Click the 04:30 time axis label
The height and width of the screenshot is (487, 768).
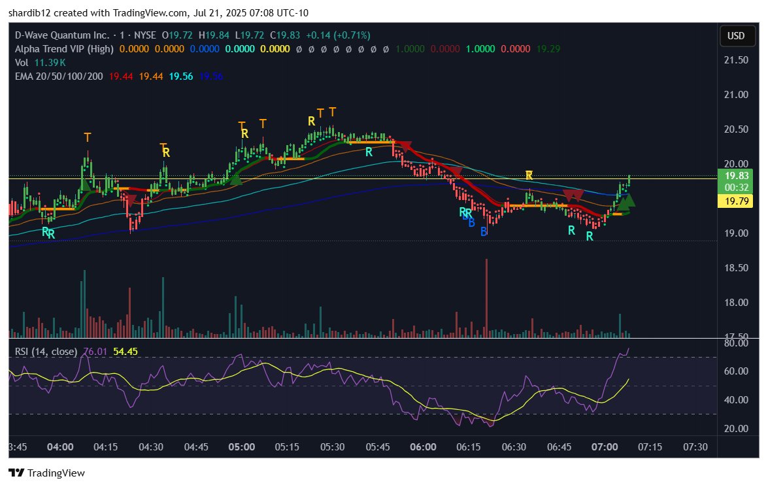[x=151, y=447]
